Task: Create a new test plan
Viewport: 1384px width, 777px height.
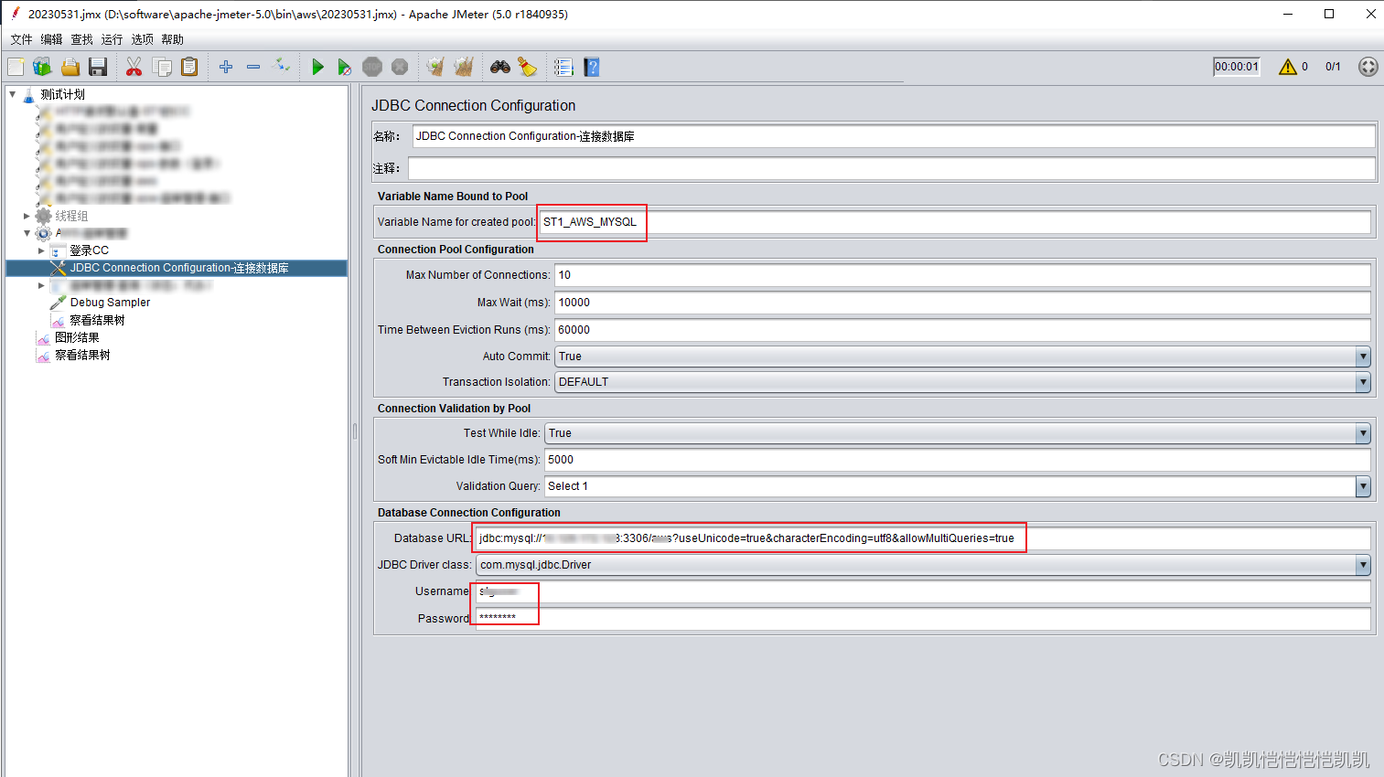Action: click(16, 67)
